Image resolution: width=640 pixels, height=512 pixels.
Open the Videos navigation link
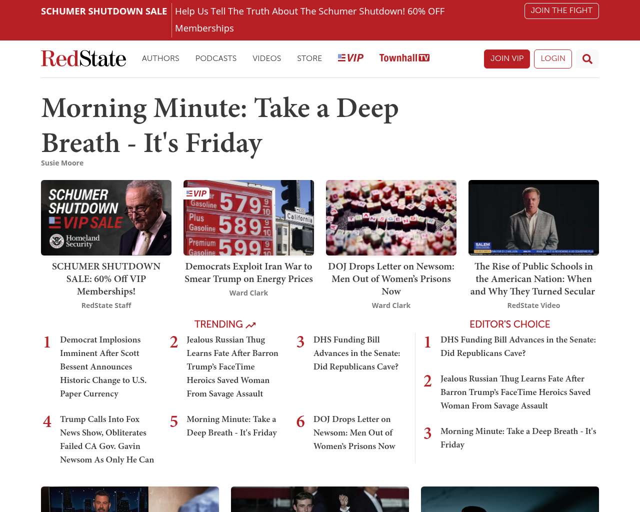coord(266,58)
